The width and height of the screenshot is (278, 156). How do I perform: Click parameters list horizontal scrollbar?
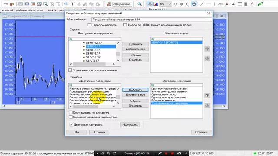click(x=92, y=107)
